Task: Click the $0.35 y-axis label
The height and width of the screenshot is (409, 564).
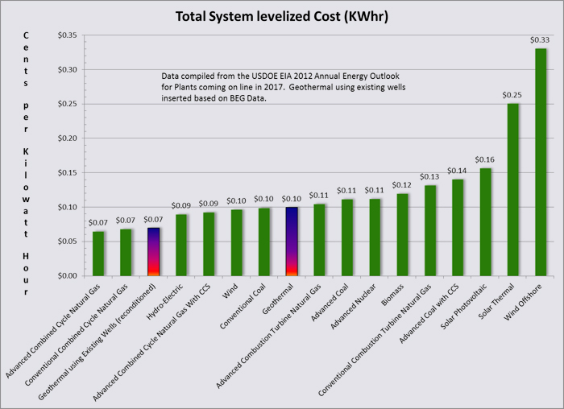Action: [x=67, y=35]
